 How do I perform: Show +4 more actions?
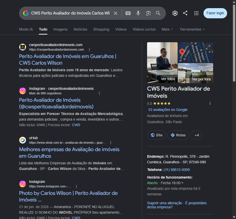click(x=196, y=135)
